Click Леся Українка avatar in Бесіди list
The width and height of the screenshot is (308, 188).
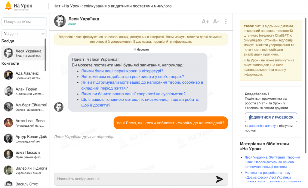[8, 53]
